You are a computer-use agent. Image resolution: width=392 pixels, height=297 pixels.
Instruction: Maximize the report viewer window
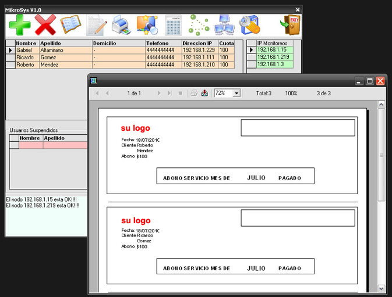pos(370,81)
